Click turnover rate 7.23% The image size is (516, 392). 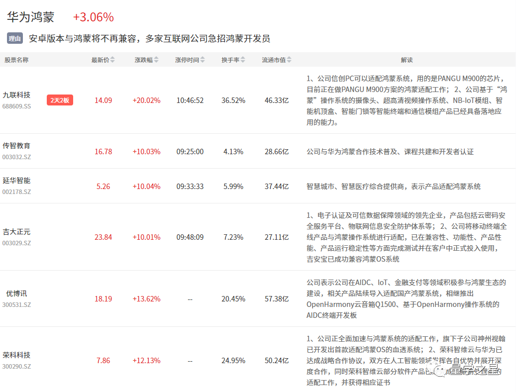233,237
